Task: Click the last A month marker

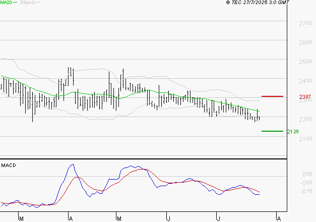Action: 279,219
